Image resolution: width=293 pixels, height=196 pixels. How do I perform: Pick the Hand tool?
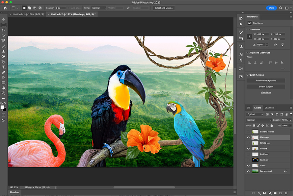tap(4, 88)
